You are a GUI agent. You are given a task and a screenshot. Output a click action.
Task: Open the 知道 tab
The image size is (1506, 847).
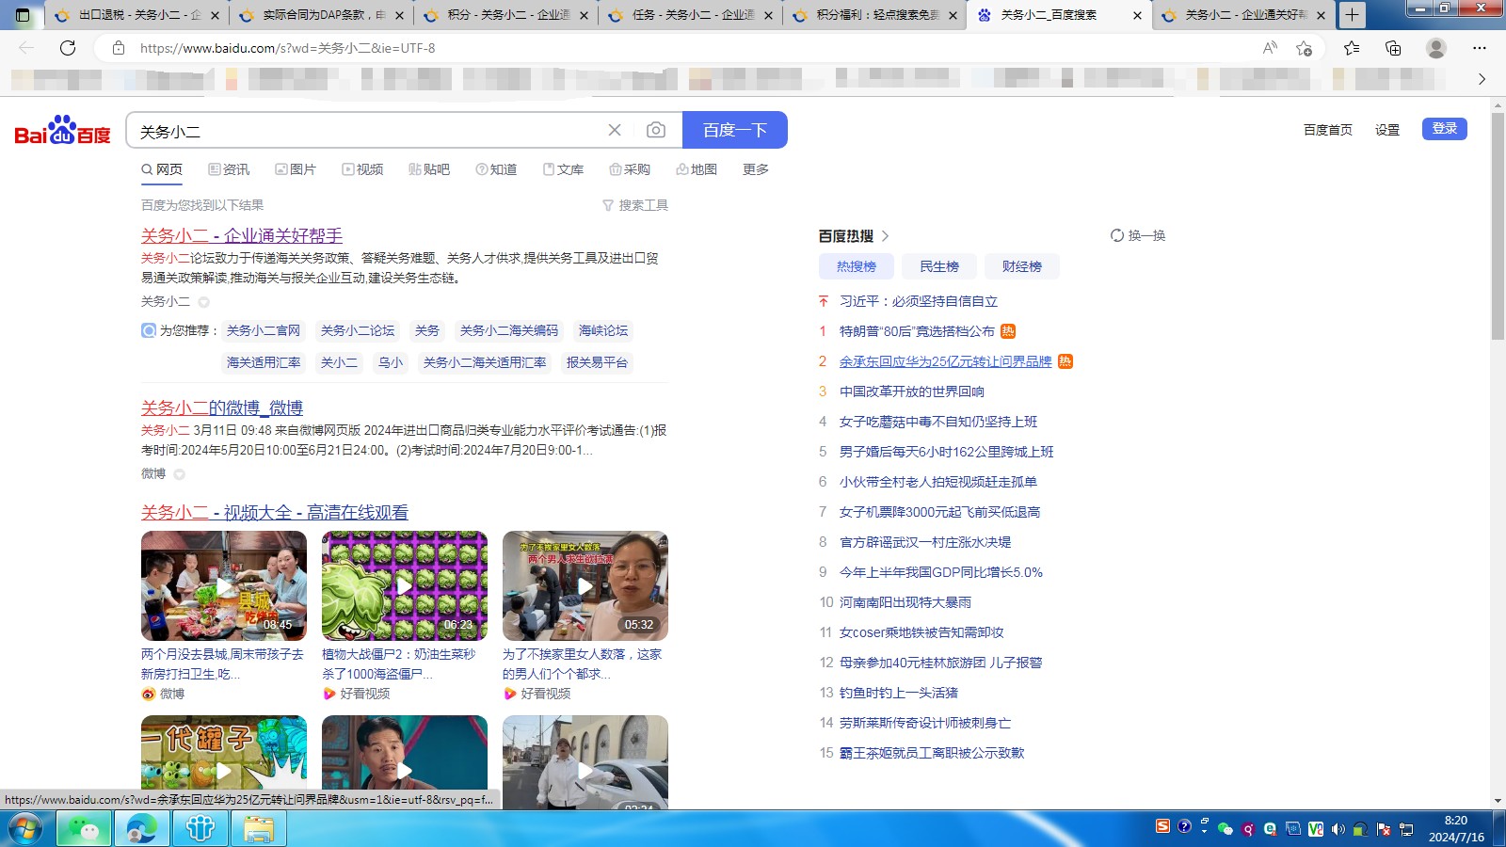[496, 169]
